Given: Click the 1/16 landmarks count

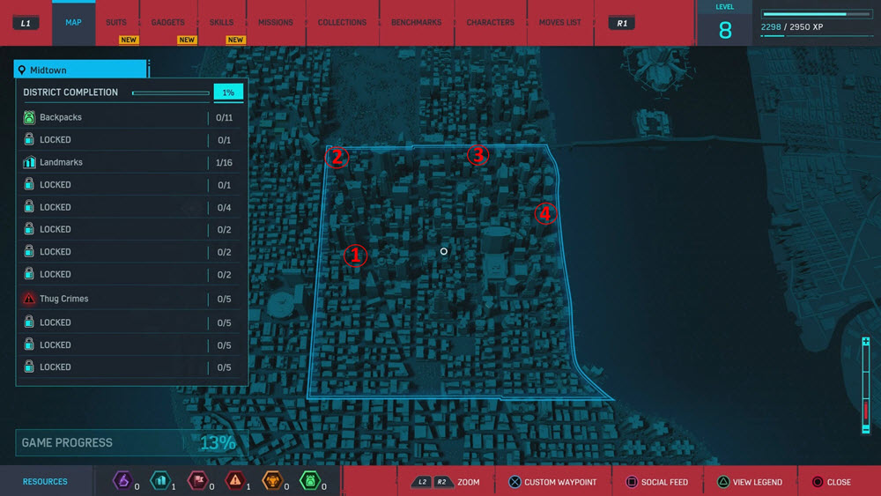Looking at the screenshot, I should point(224,162).
